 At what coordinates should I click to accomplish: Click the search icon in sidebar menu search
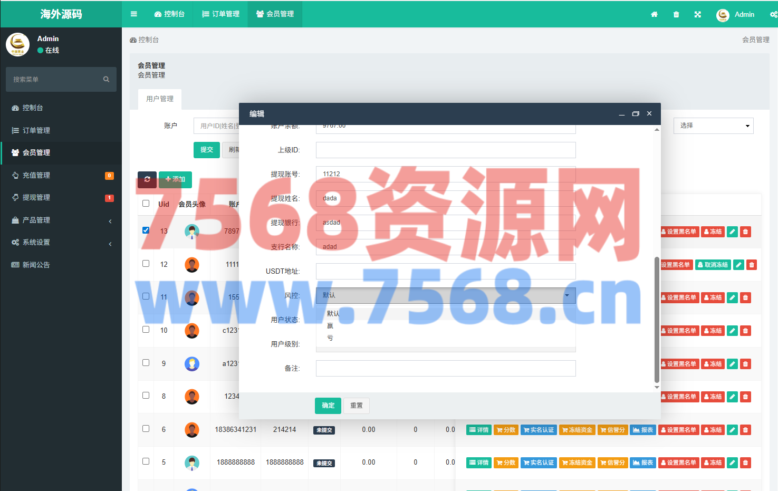pos(106,80)
